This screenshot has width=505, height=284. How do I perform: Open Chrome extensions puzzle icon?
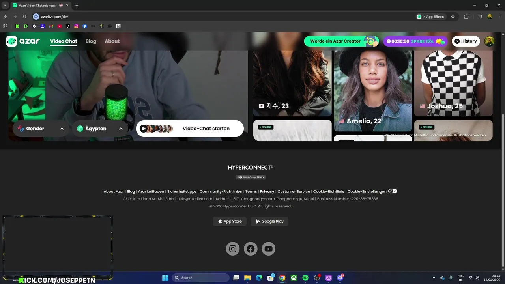coord(466,17)
